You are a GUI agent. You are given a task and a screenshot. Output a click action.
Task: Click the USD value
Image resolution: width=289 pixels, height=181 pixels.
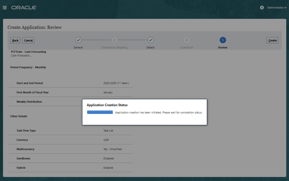point(106,140)
